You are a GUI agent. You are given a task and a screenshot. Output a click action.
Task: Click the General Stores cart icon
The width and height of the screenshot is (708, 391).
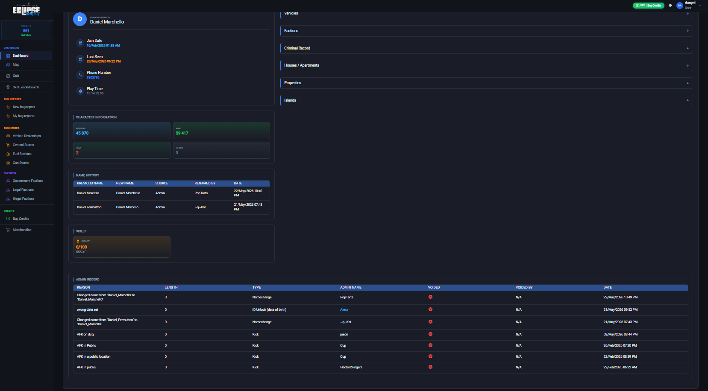pyautogui.click(x=8, y=145)
